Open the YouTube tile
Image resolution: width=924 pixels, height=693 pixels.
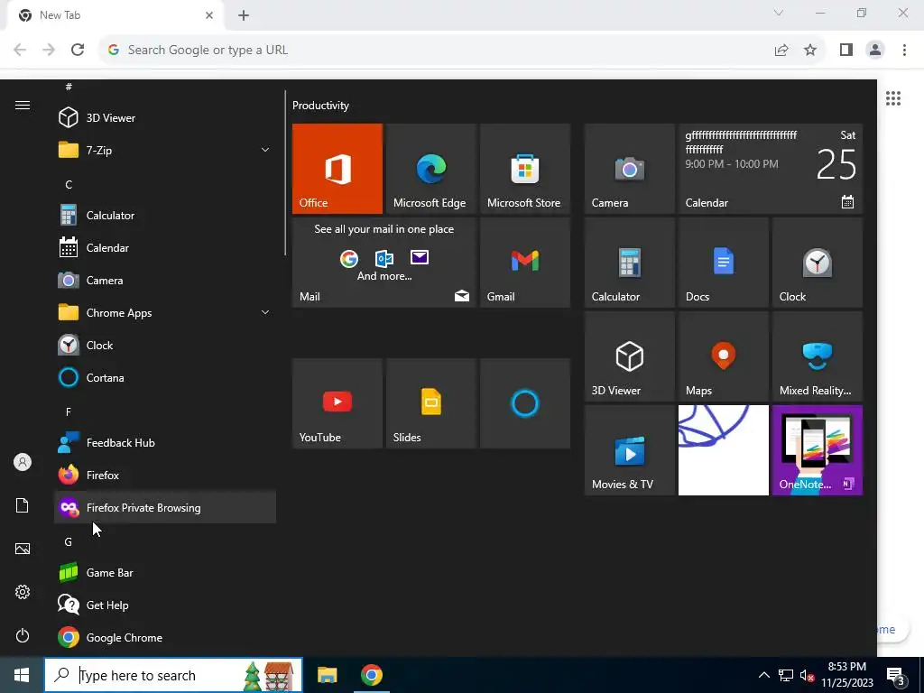click(x=337, y=403)
